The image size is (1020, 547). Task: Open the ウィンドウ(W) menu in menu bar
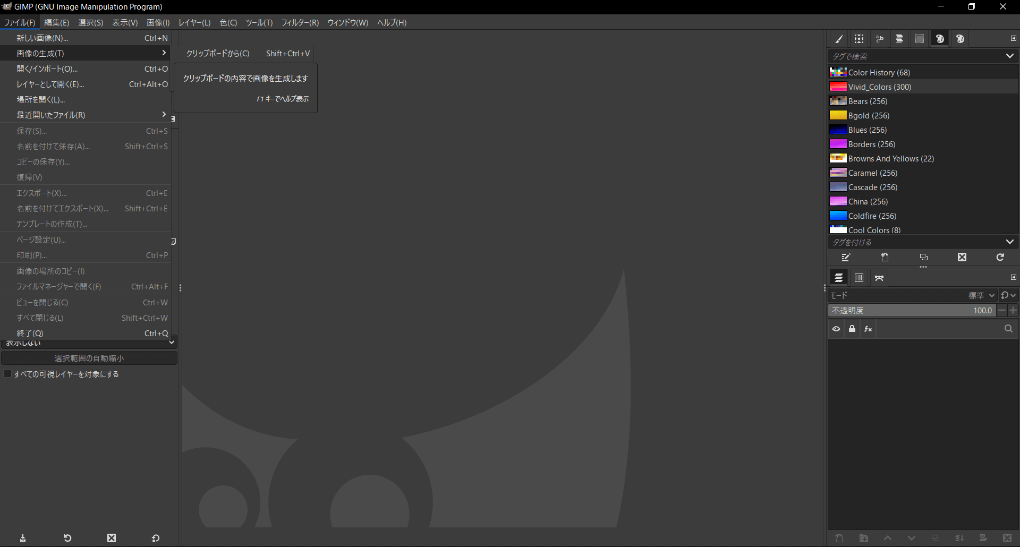point(347,22)
